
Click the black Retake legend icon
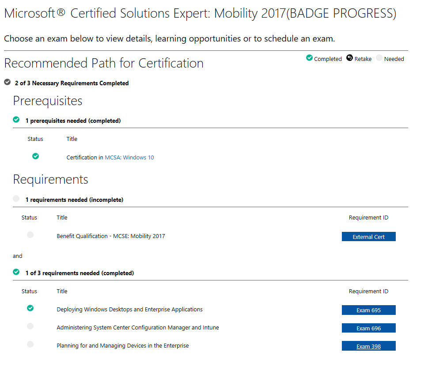pyautogui.click(x=349, y=58)
